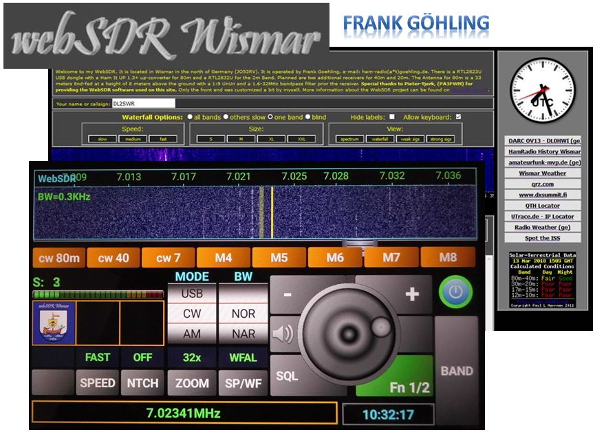The image size is (595, 432).
Task: Toggle the Allow keyboard checkbox
Action: pos(458,117)
